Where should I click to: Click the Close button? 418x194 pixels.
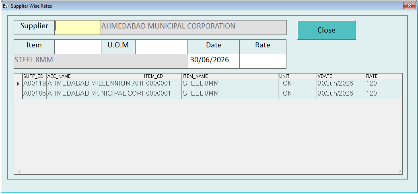point(327,30)
